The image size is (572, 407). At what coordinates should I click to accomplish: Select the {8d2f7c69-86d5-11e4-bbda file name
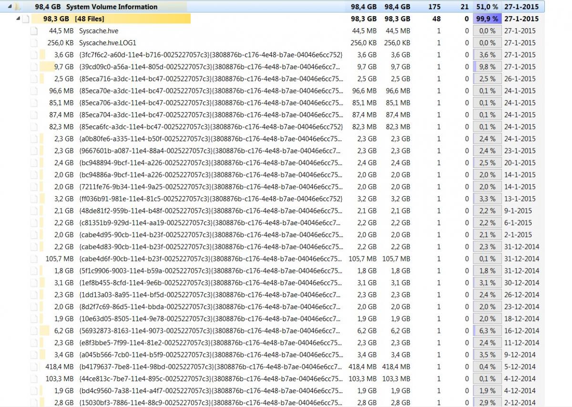click(210, 307)
